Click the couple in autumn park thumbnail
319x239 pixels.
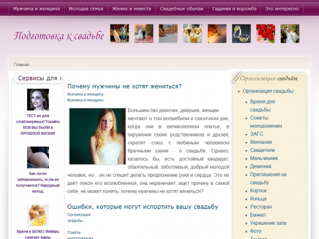click(x=144, y=33)
